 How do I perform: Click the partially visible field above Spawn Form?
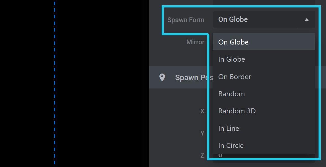click(264, 2)
